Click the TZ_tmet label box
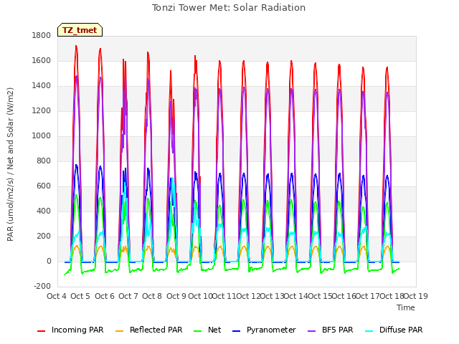The width and height of the screenshot is (459, 344). click(80, 30)
